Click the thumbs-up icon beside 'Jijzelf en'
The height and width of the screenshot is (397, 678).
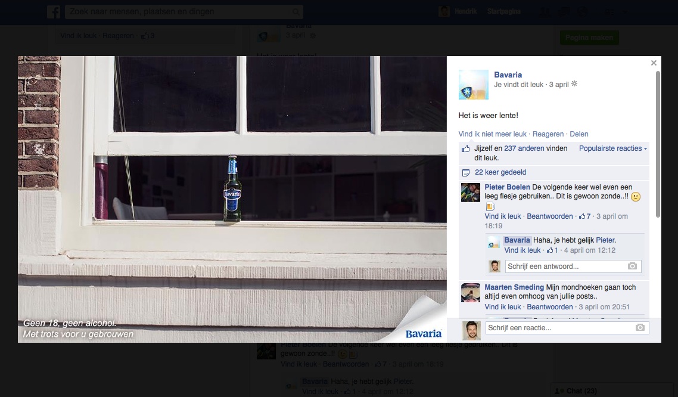point(466,149)
